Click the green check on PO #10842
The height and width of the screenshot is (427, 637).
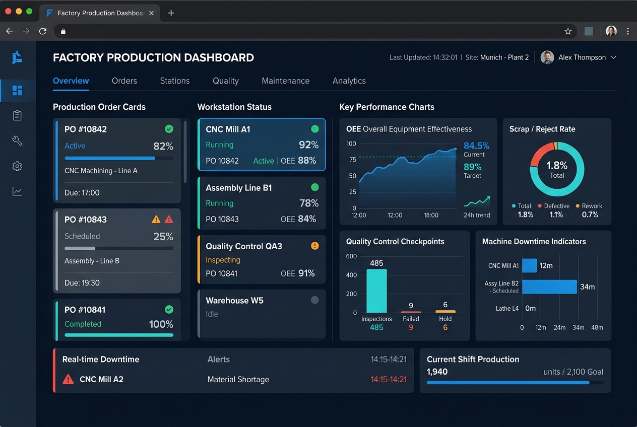click(x=169, y=129)
